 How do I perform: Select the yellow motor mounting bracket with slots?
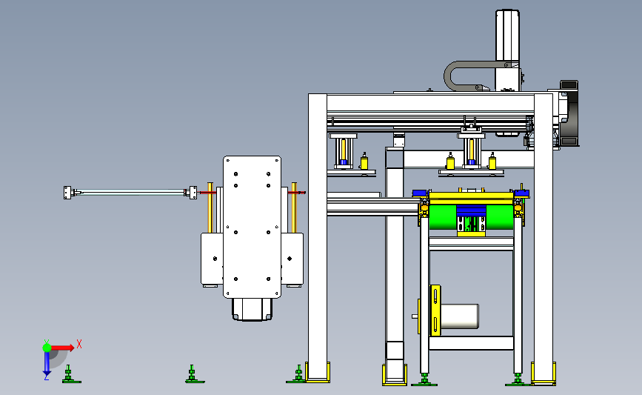pos(435,311)
